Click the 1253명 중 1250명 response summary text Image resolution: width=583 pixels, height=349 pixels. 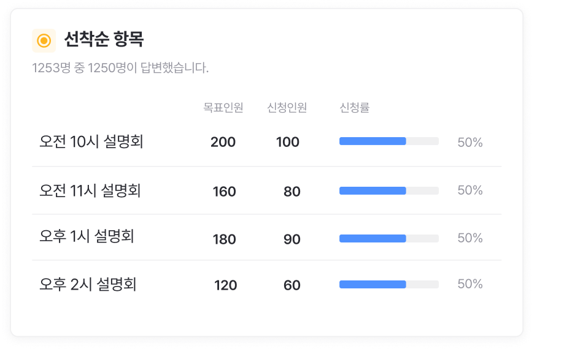120,68
